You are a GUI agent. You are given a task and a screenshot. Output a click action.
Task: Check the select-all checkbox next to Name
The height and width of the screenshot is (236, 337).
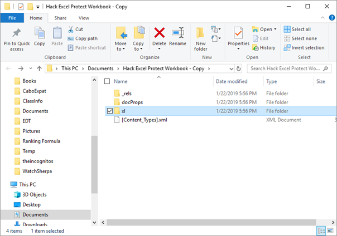[107, 81]
